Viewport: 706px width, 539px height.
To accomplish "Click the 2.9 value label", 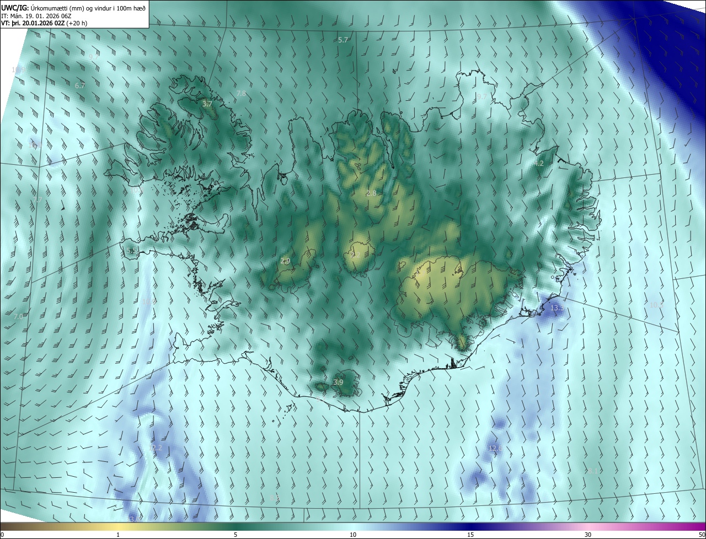I will [x=285, y=261].
